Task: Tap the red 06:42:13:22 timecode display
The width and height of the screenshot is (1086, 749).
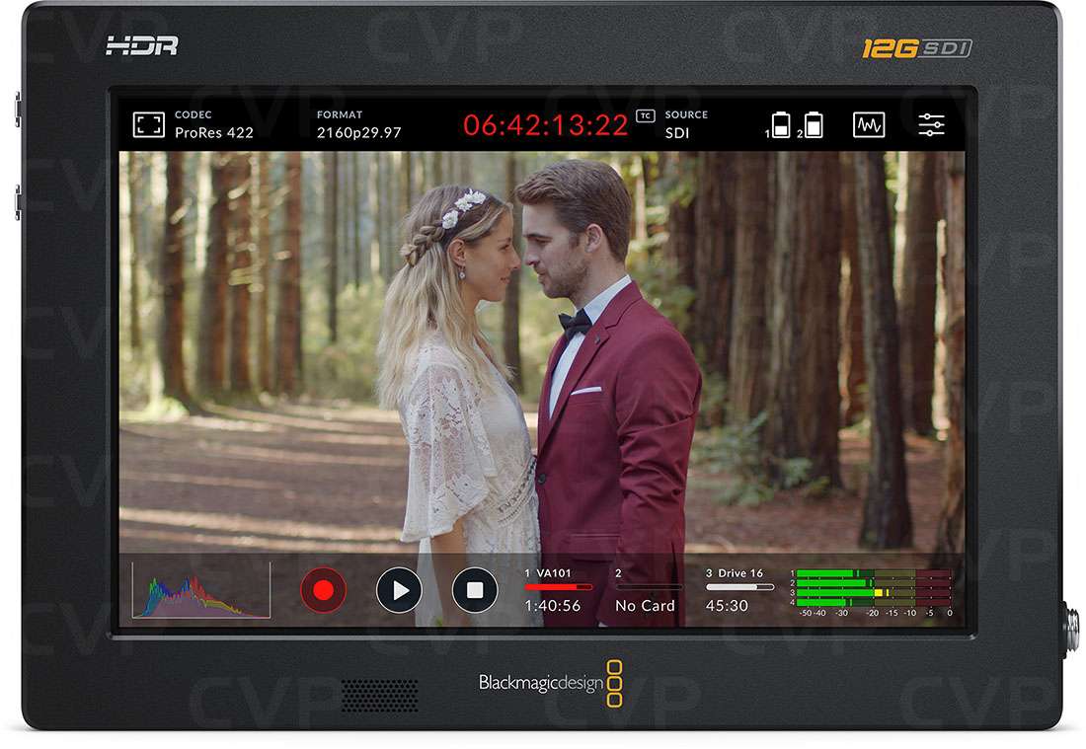Action: [x=546, y=125]
